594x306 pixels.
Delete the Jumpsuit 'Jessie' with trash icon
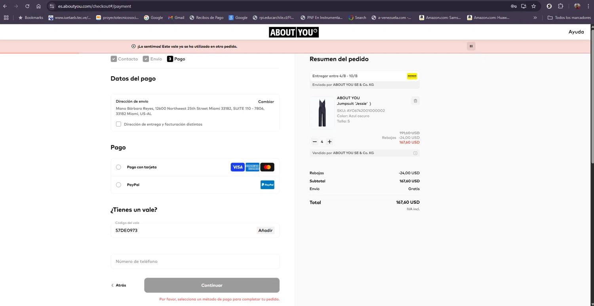415,101
